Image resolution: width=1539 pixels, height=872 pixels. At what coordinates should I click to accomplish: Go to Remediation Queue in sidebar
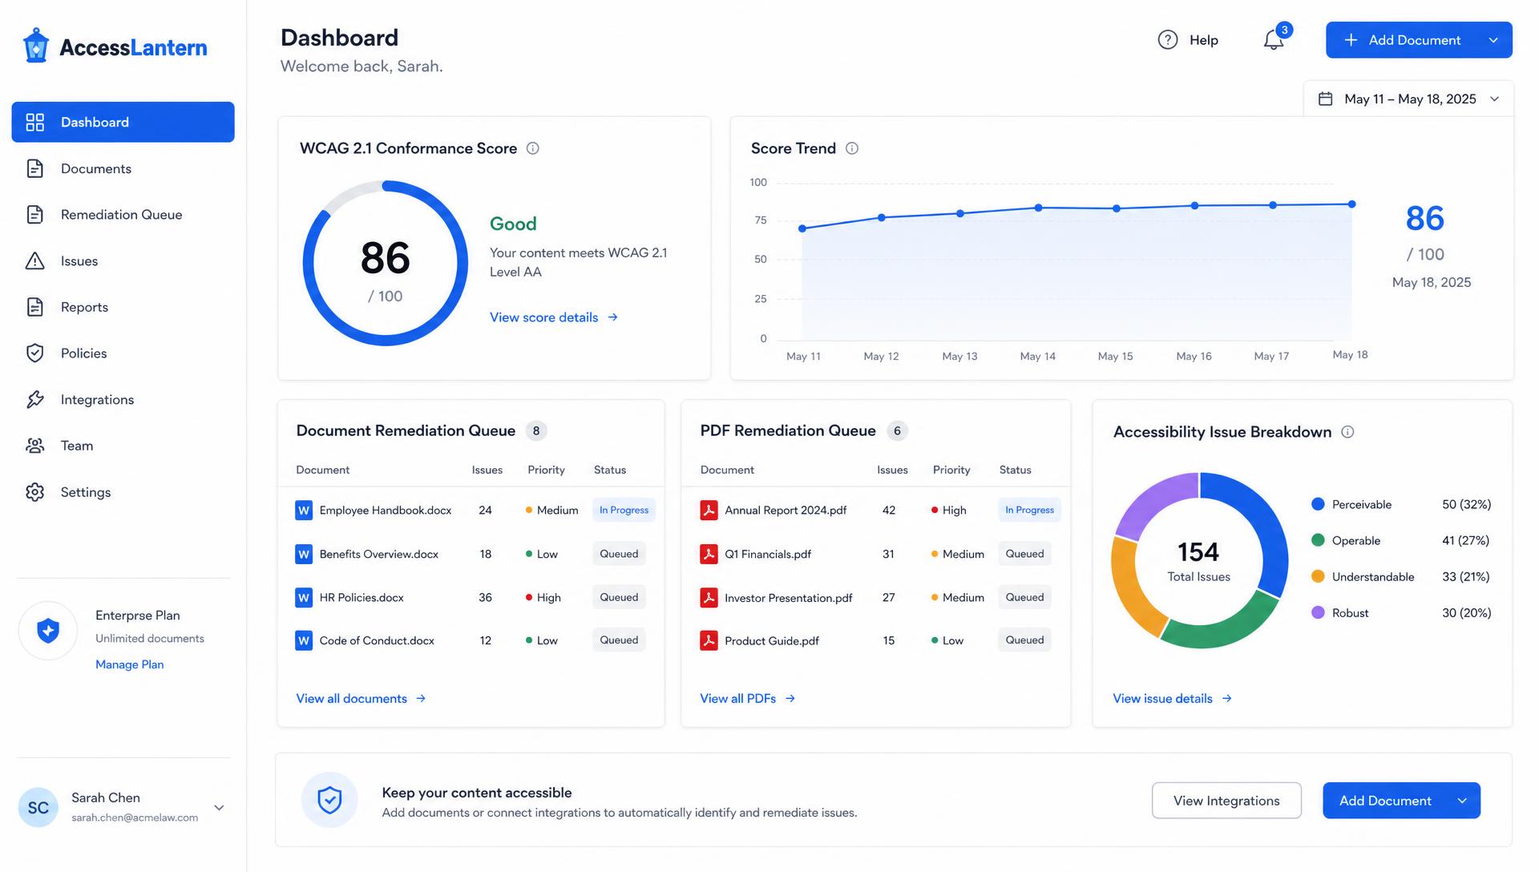coord(123,215)
